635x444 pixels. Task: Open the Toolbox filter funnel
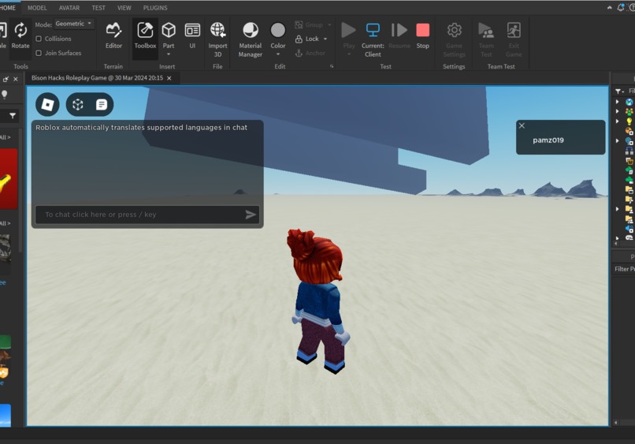[x=13, y=116]
